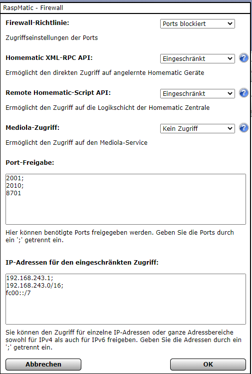
Task: Click the Firewall-Richtlinie heading label
Action: point(37,23)
